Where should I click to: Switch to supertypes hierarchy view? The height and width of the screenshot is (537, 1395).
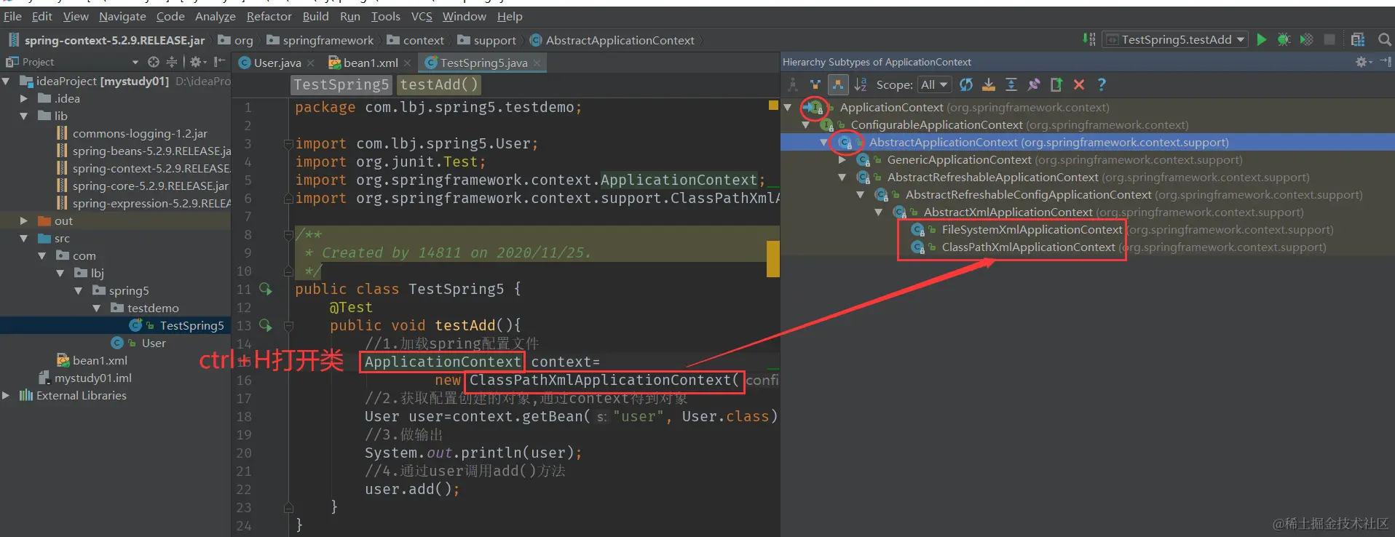815,84
